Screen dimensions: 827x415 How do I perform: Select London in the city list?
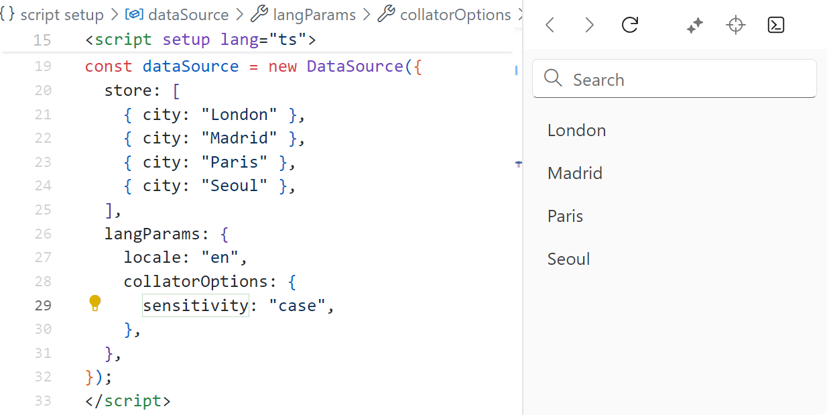(x=576, y=130)
